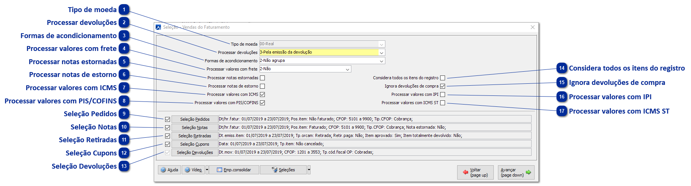691x186 pixels.
Task: Click the Seleção Retiradas filter description field
Action: pos(375,135)
